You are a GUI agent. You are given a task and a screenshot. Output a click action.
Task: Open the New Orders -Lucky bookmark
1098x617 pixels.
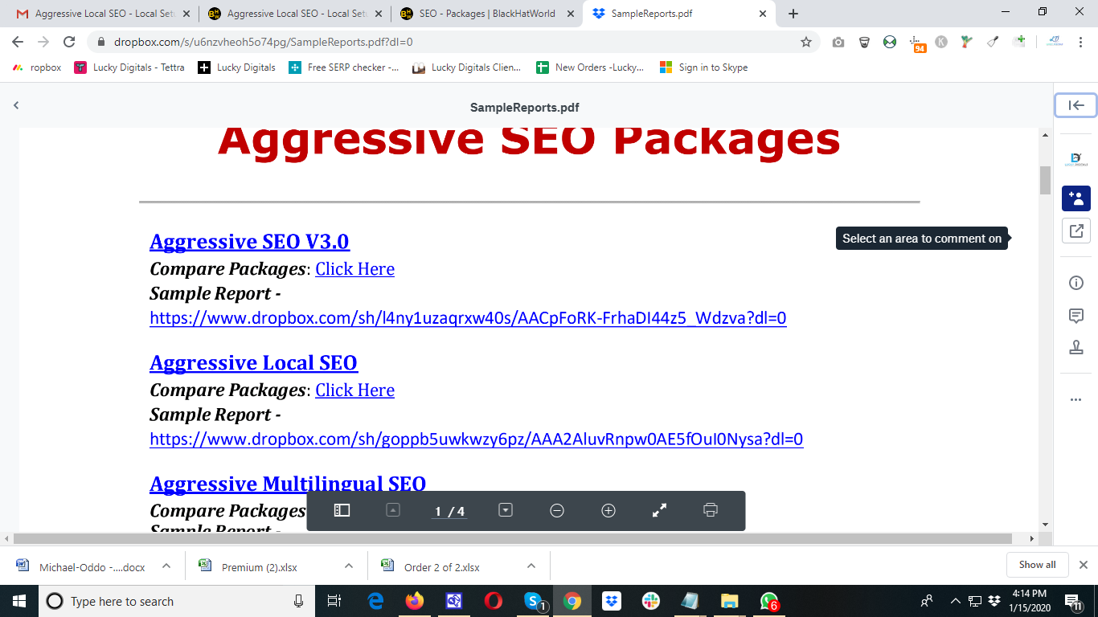point(591,67)
